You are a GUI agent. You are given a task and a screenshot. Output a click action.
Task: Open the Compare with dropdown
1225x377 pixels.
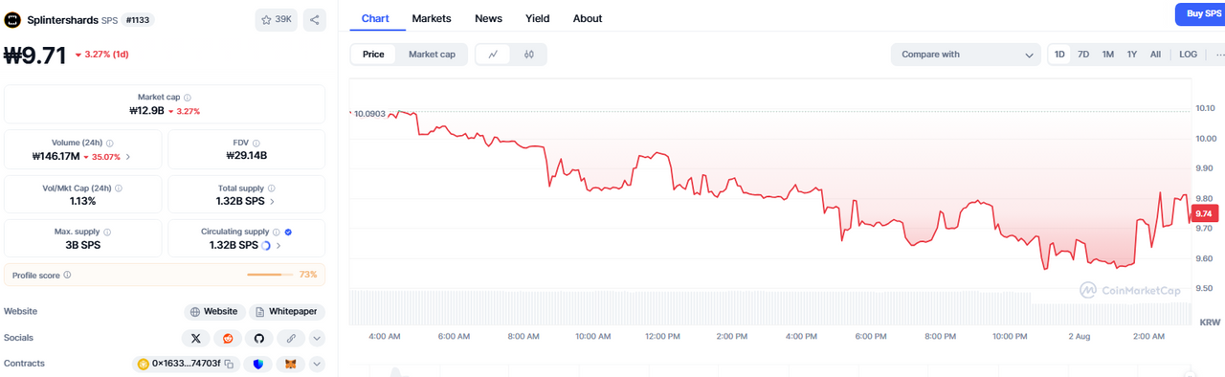coord(966,55)
